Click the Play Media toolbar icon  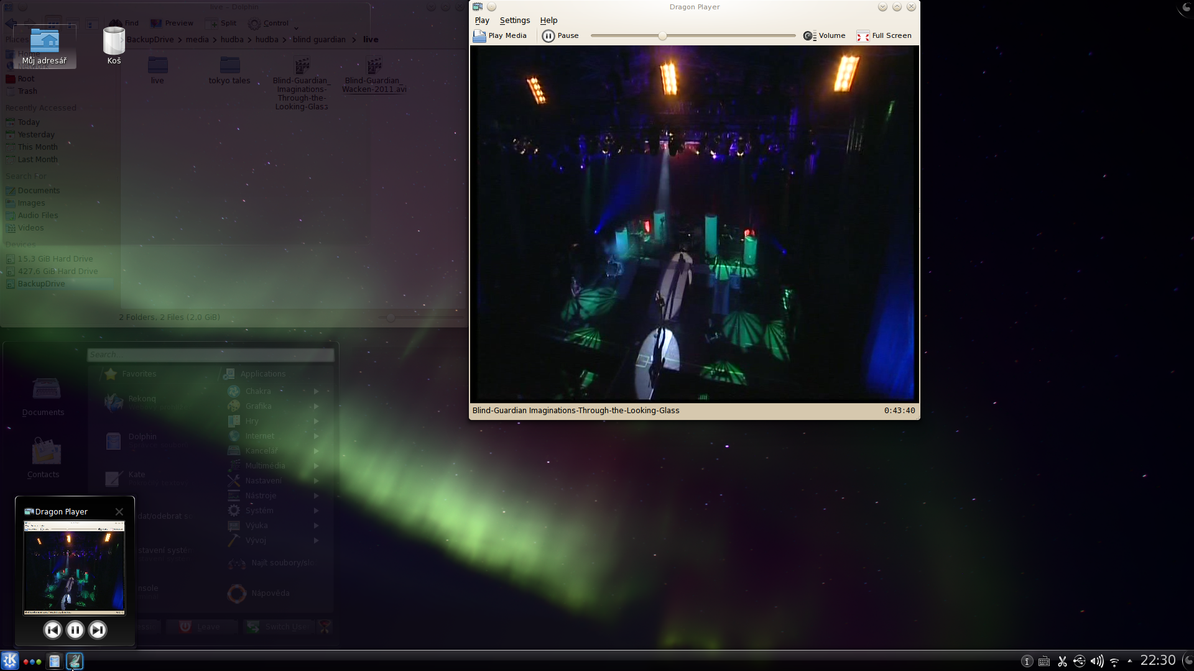[479, 36]
